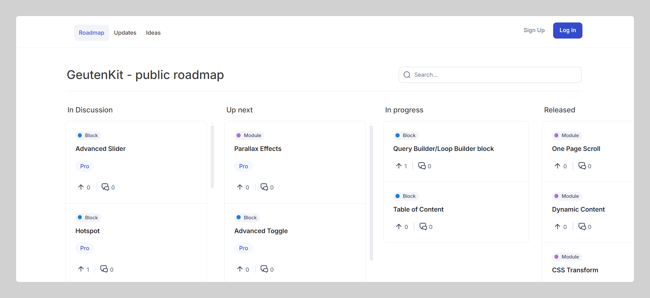The image size is (650, 298).
Task: Open comments on Table of Content
Action: (423, 227)
